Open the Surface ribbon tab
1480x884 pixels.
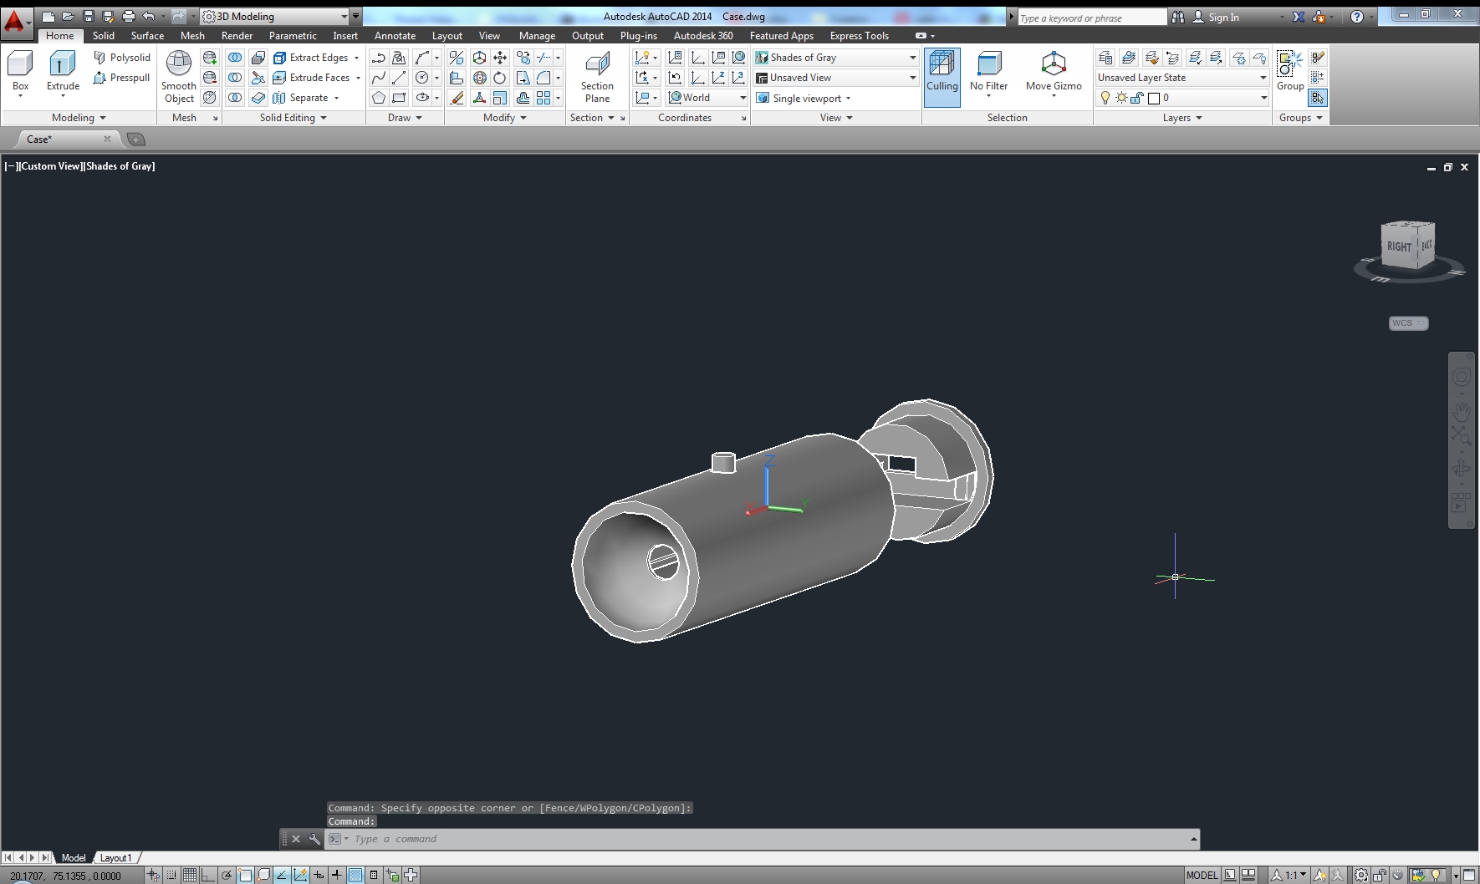point(147,36)
